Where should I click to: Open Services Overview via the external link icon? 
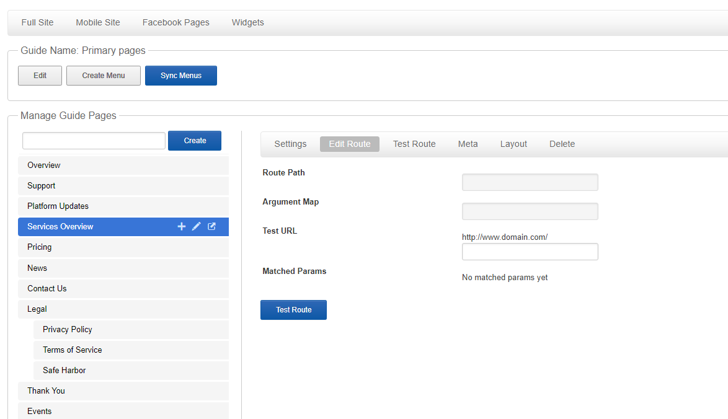pyautogui.click(x=211, y=226)
